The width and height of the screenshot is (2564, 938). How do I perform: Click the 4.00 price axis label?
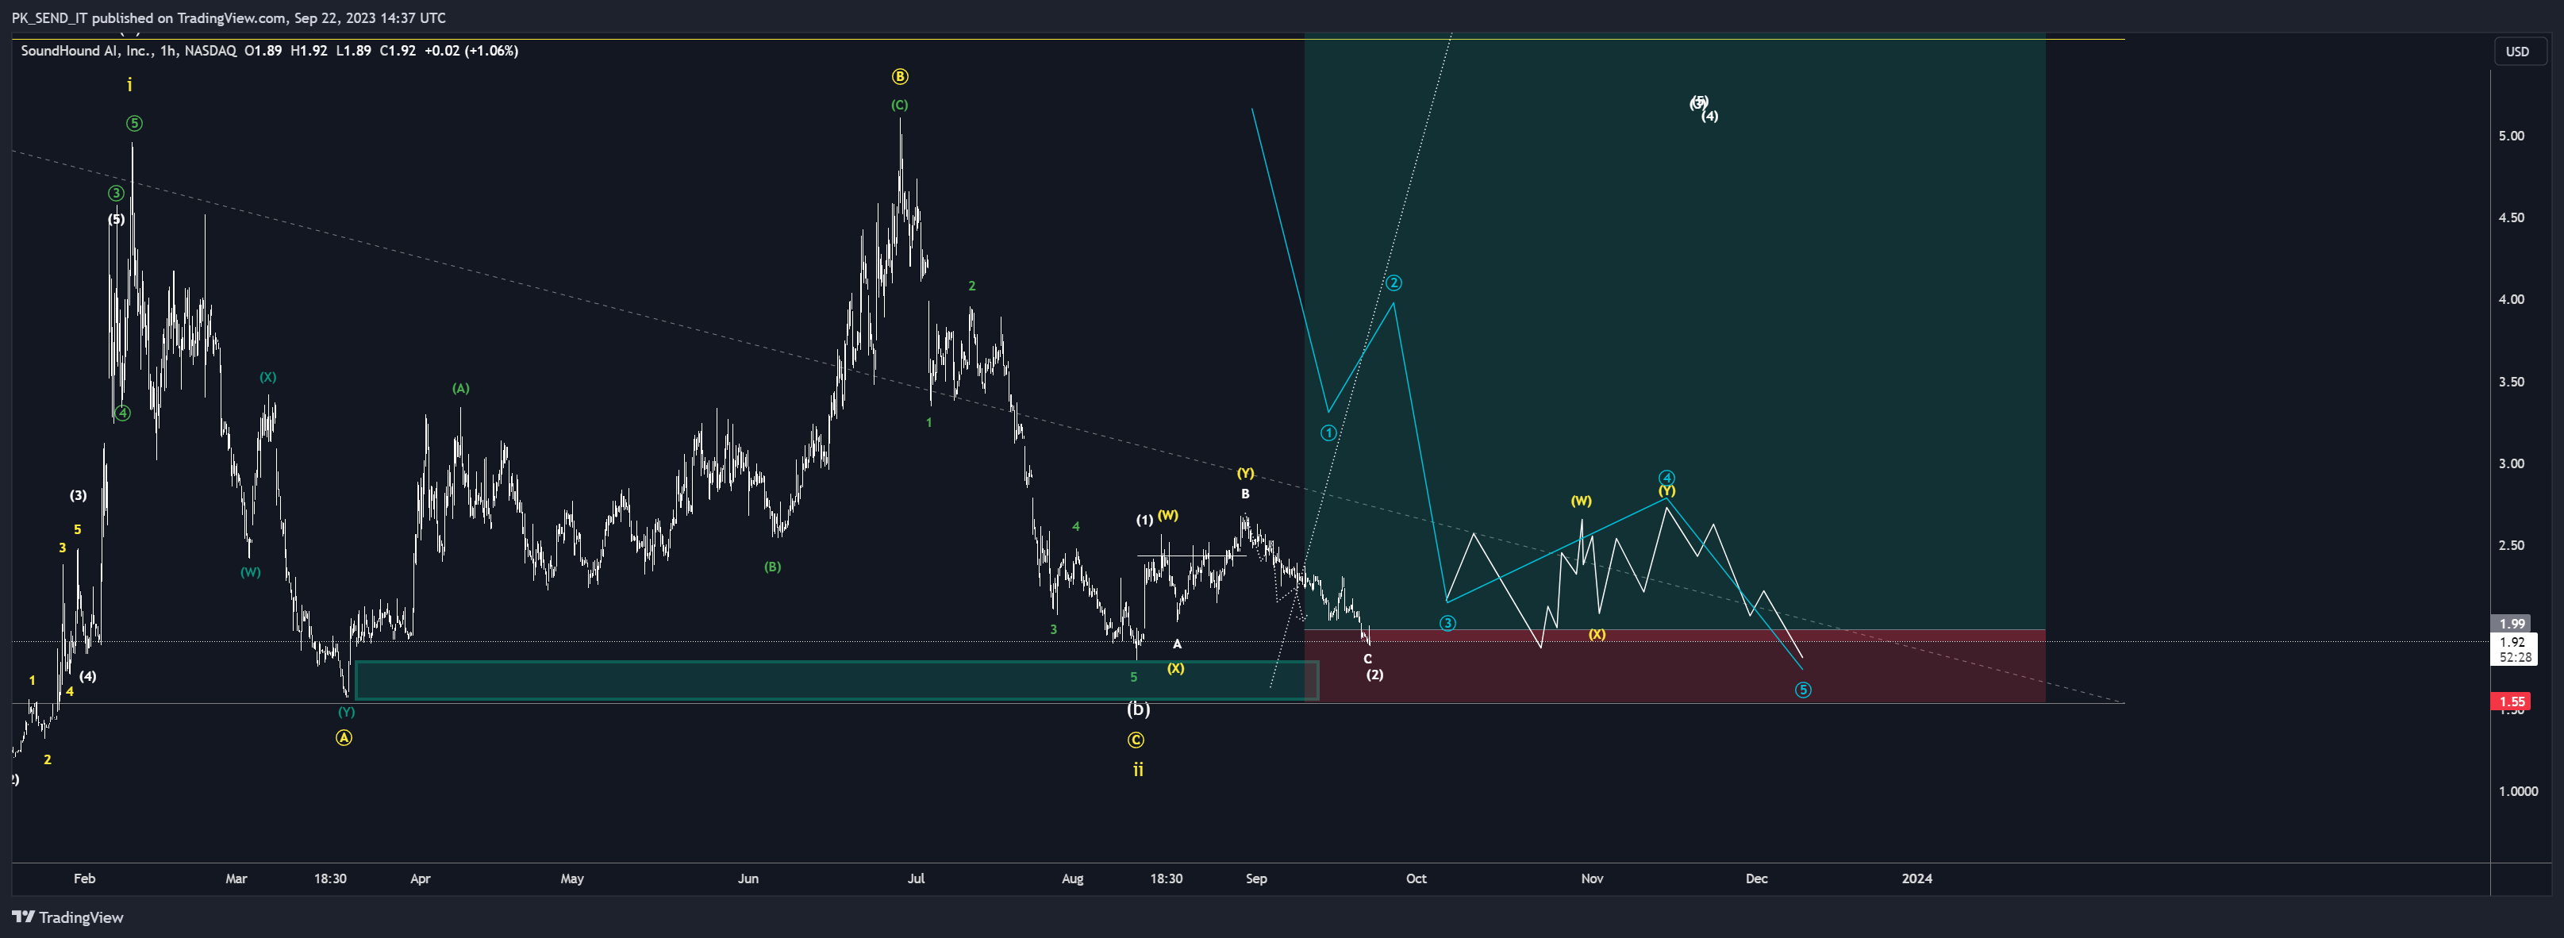pyautogui.click(x=2512, y=300)
